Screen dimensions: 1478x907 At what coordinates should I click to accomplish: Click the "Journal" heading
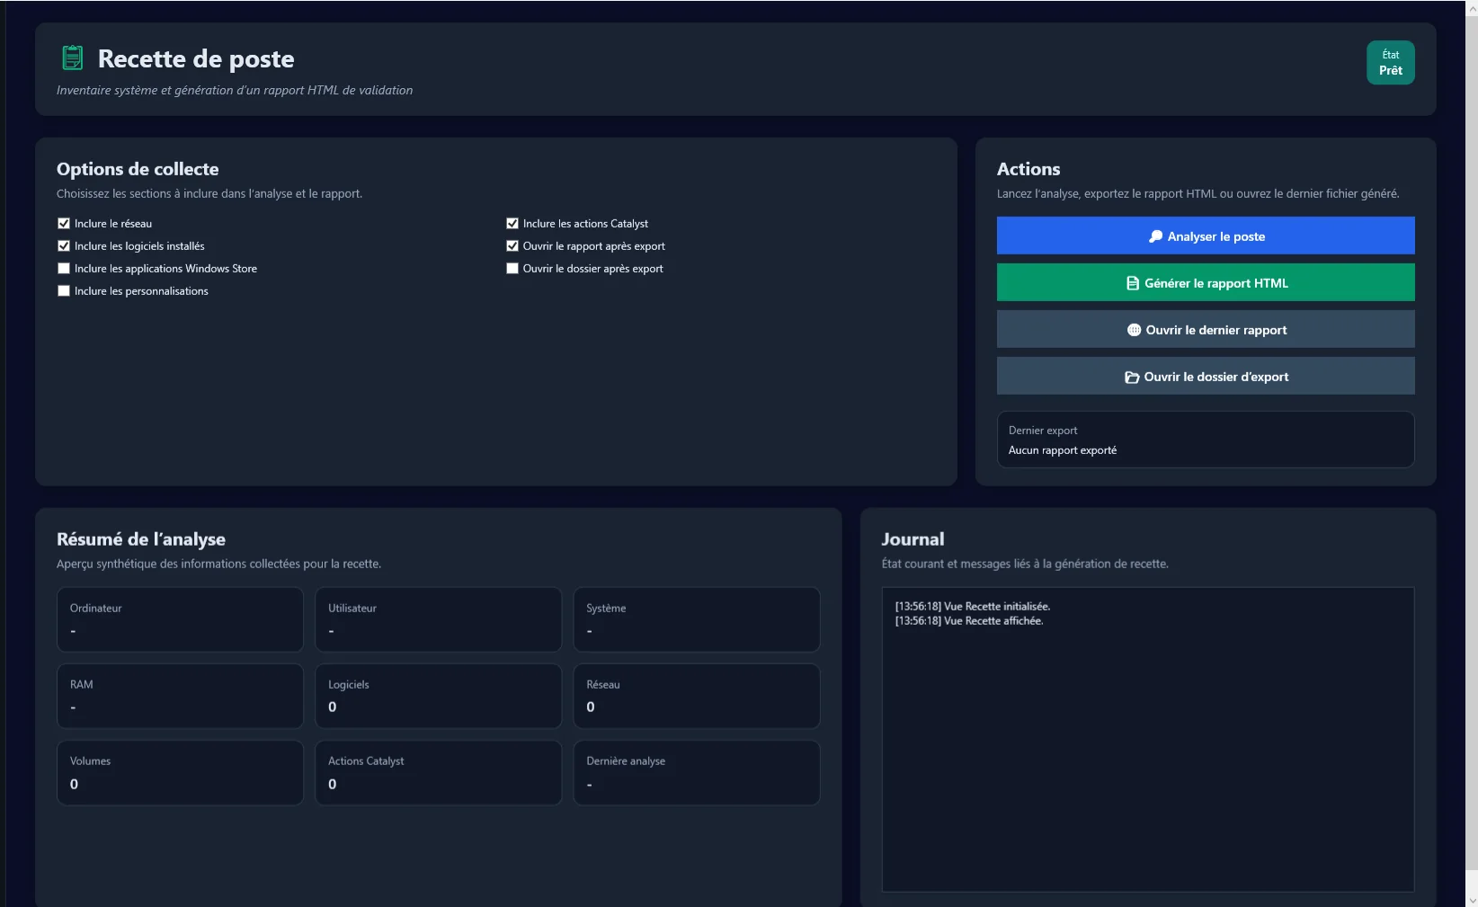pos(913,539)
